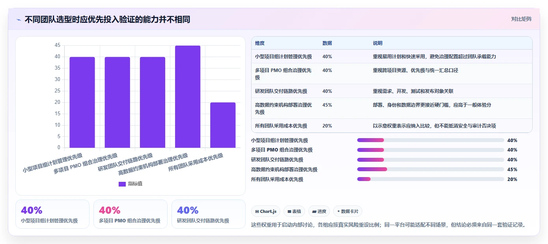Click the 45% progress bar for 高数据约束机构
The image size is (548, 244).
[x=431, y=169]
